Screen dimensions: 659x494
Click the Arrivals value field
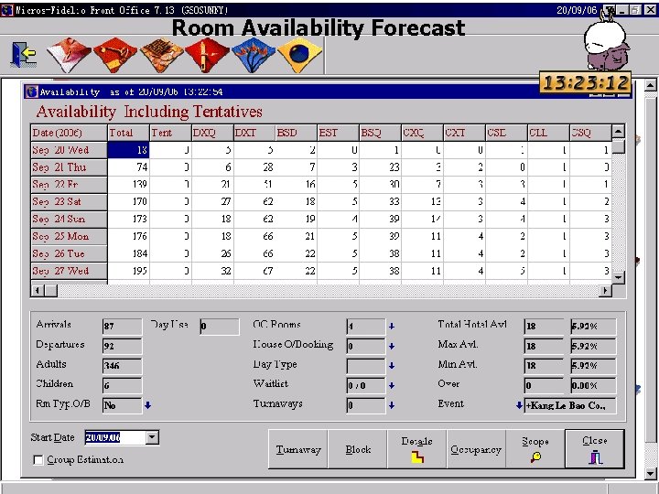(x=123, y=326)
